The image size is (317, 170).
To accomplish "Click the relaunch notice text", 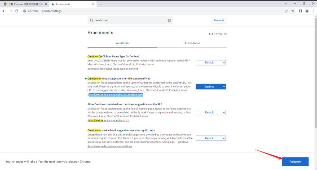I will point(48,162).
